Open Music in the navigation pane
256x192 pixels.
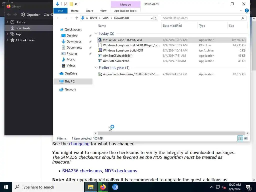point(70,59)
